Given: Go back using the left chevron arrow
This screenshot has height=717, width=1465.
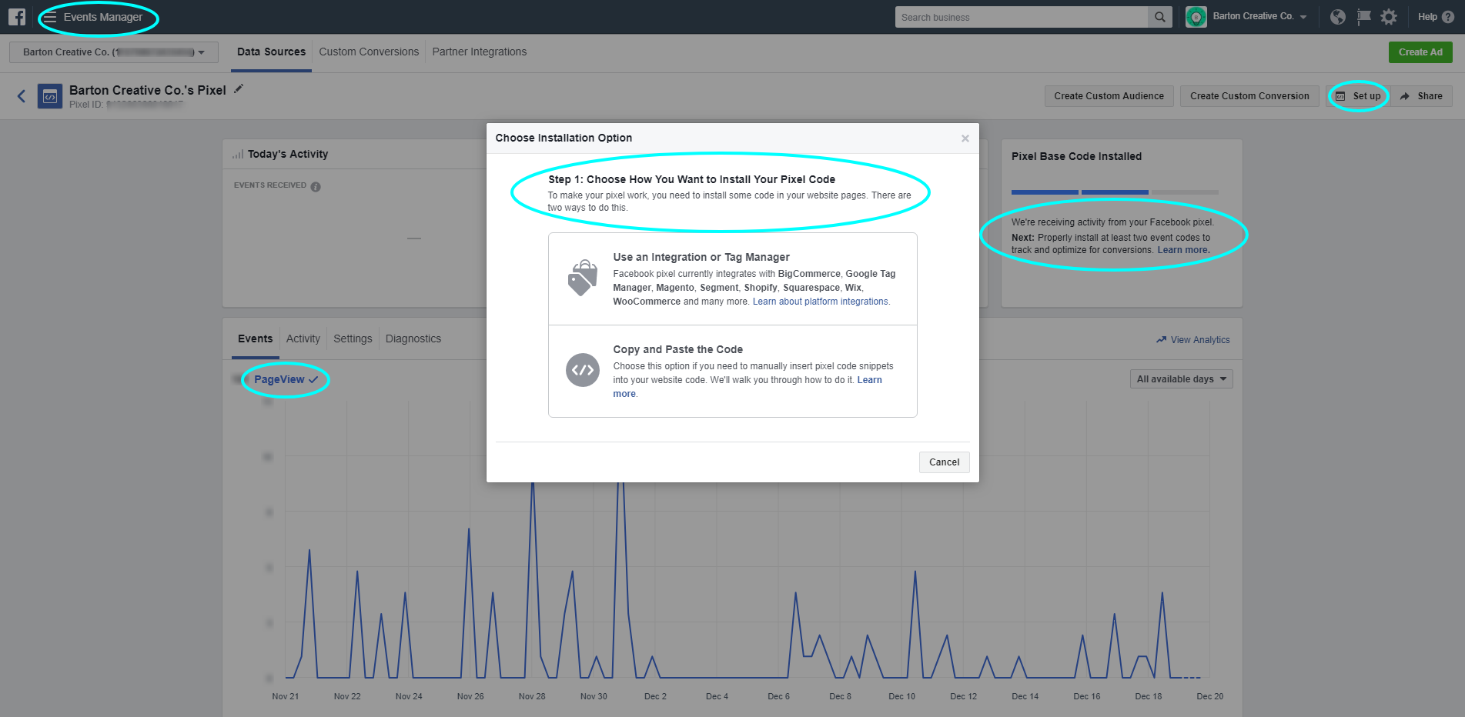Looking at the screenshot, I should pos(22,96).
